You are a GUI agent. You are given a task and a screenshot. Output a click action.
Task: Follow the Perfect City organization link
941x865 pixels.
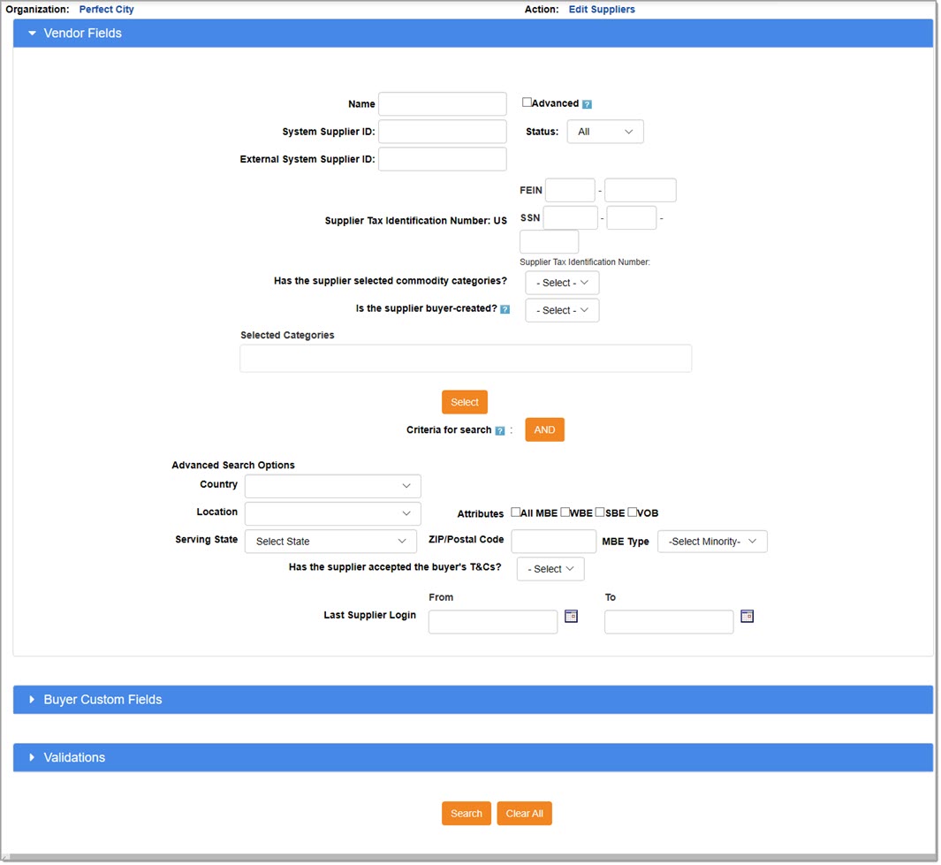[x=106, y=9]
